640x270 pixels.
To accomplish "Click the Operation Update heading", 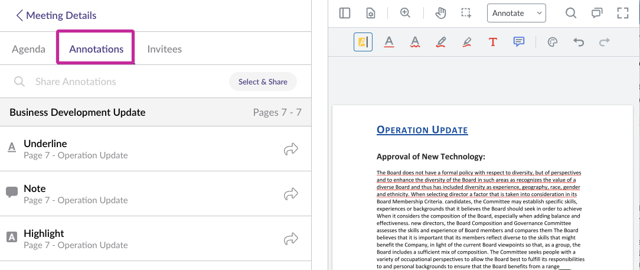I will 422,130.
